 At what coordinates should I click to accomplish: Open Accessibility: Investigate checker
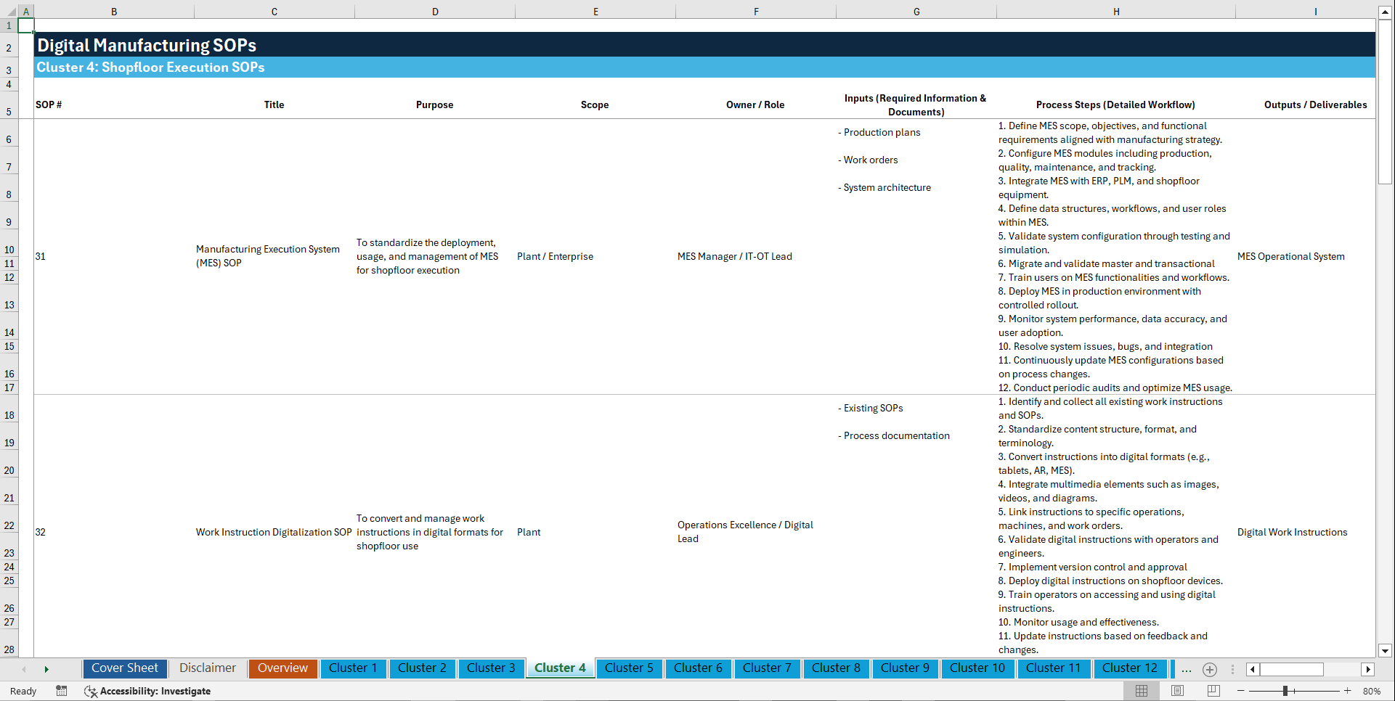pos(147,691)
